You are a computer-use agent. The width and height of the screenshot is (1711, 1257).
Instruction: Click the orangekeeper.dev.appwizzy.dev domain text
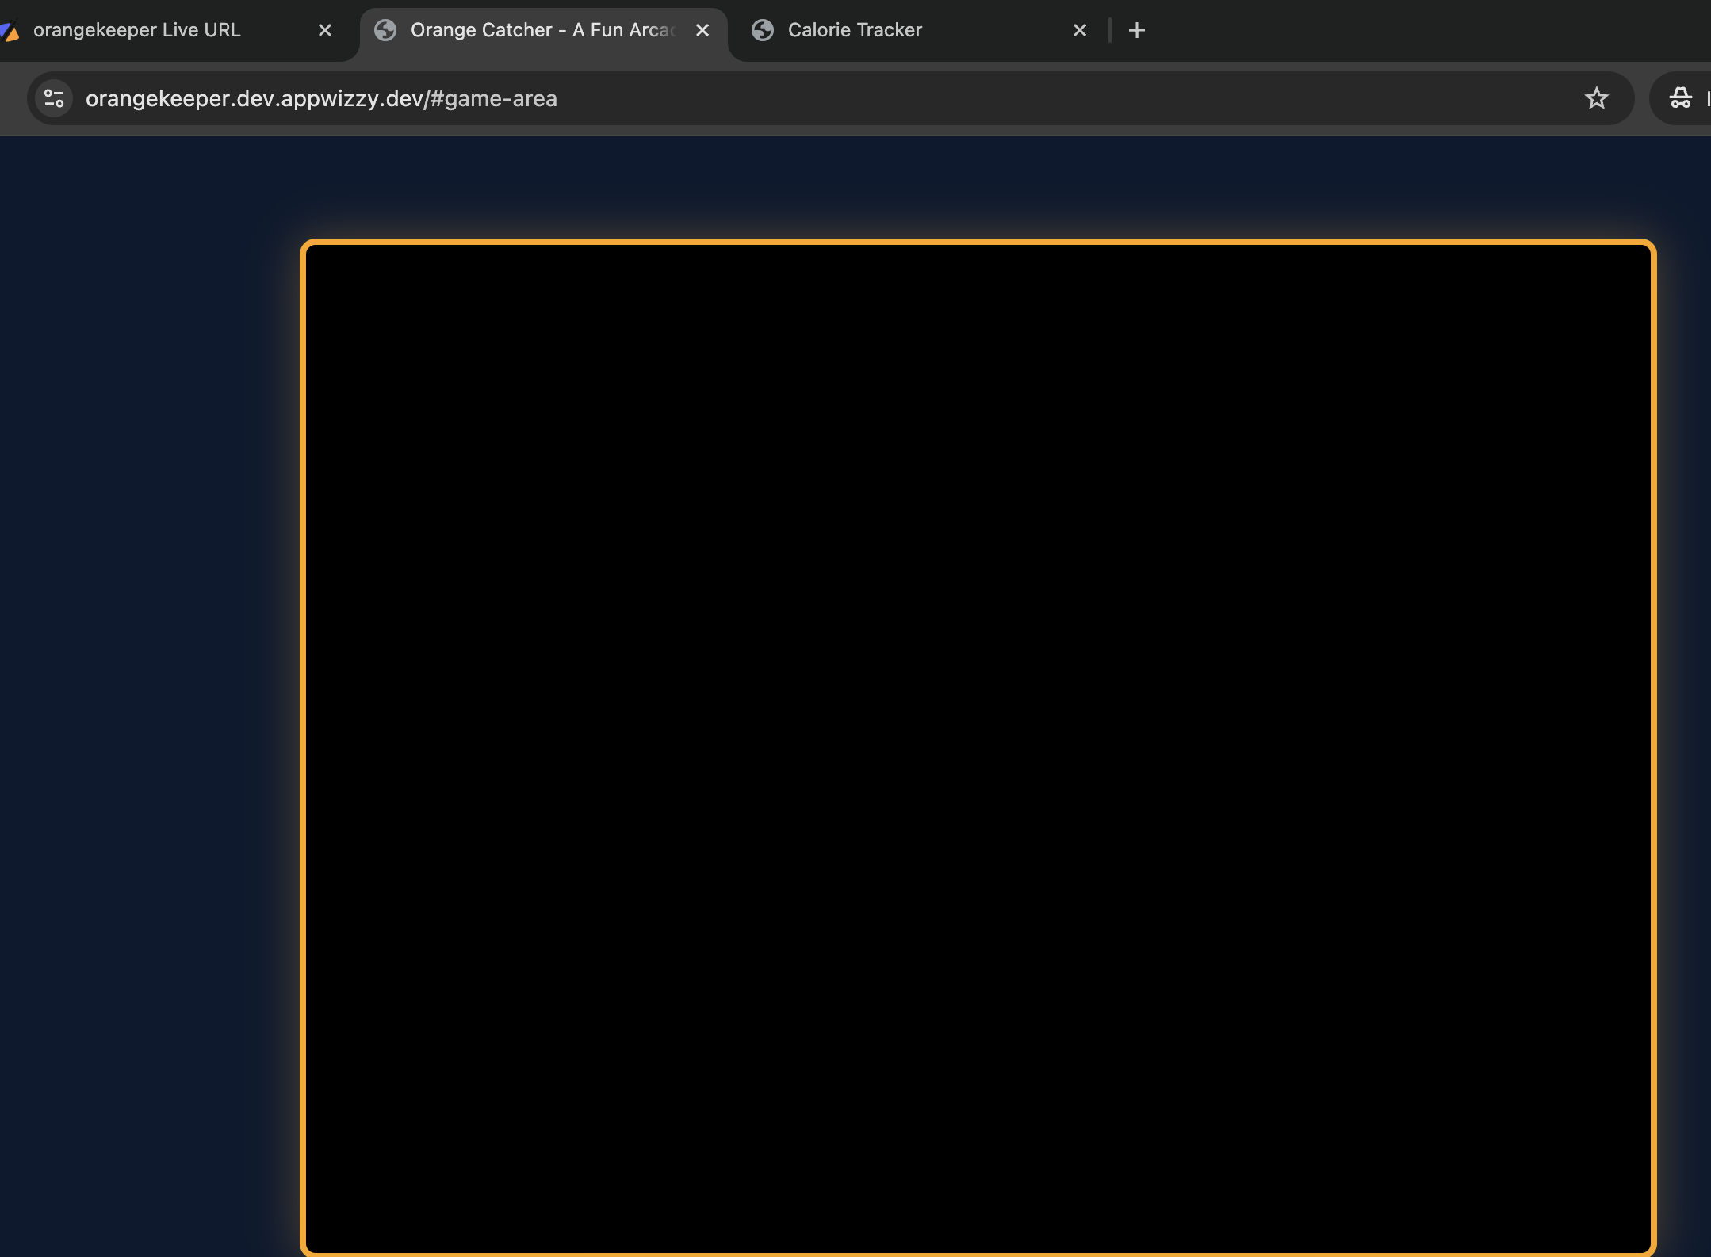point(254,99)
